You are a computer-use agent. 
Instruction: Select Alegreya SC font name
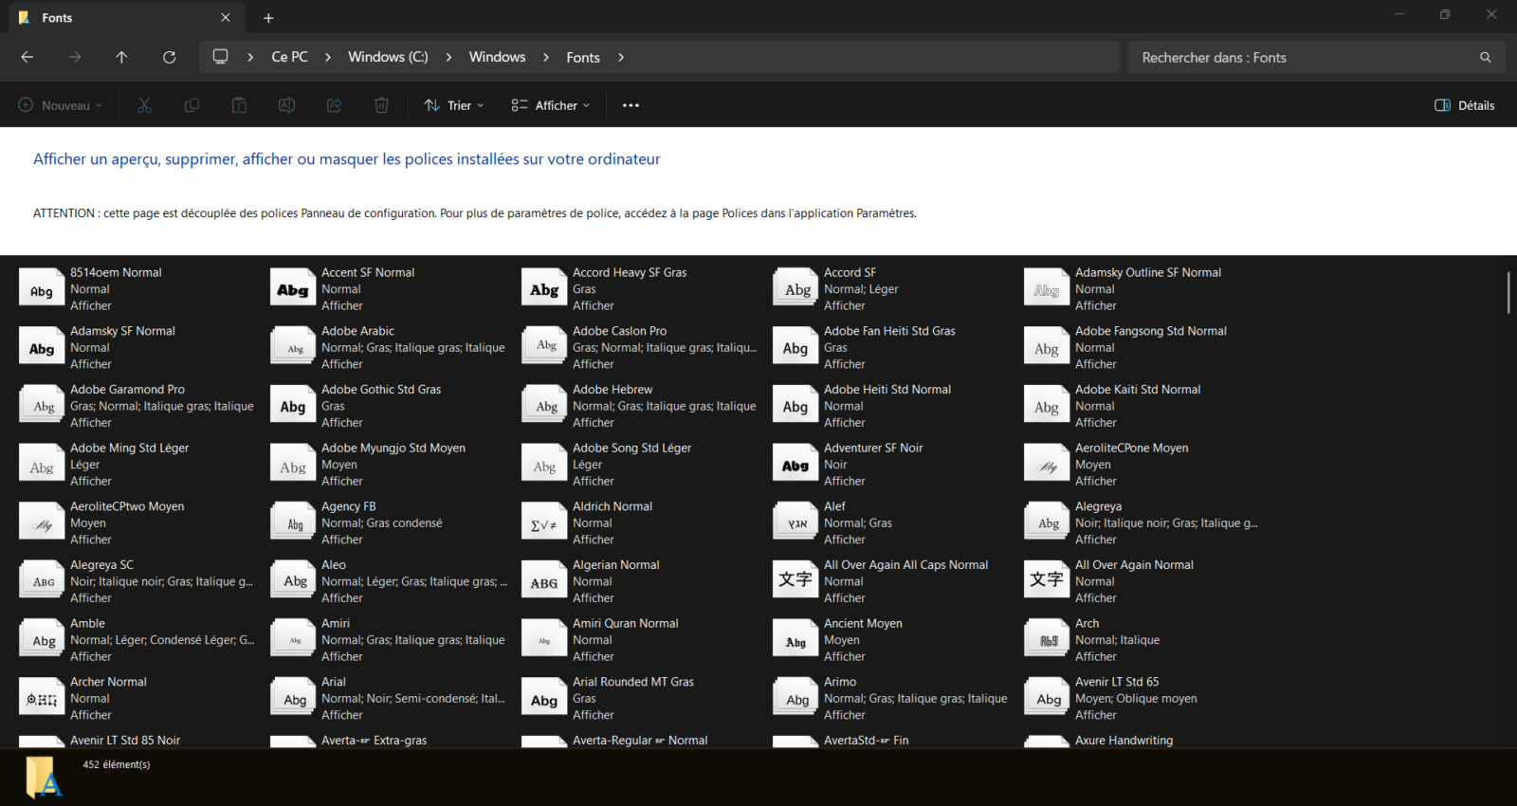click(101, 564)
